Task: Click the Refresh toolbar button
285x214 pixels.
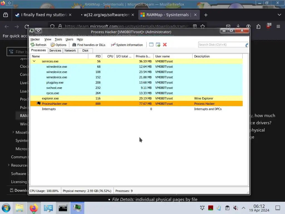Action: pos(38,45)
